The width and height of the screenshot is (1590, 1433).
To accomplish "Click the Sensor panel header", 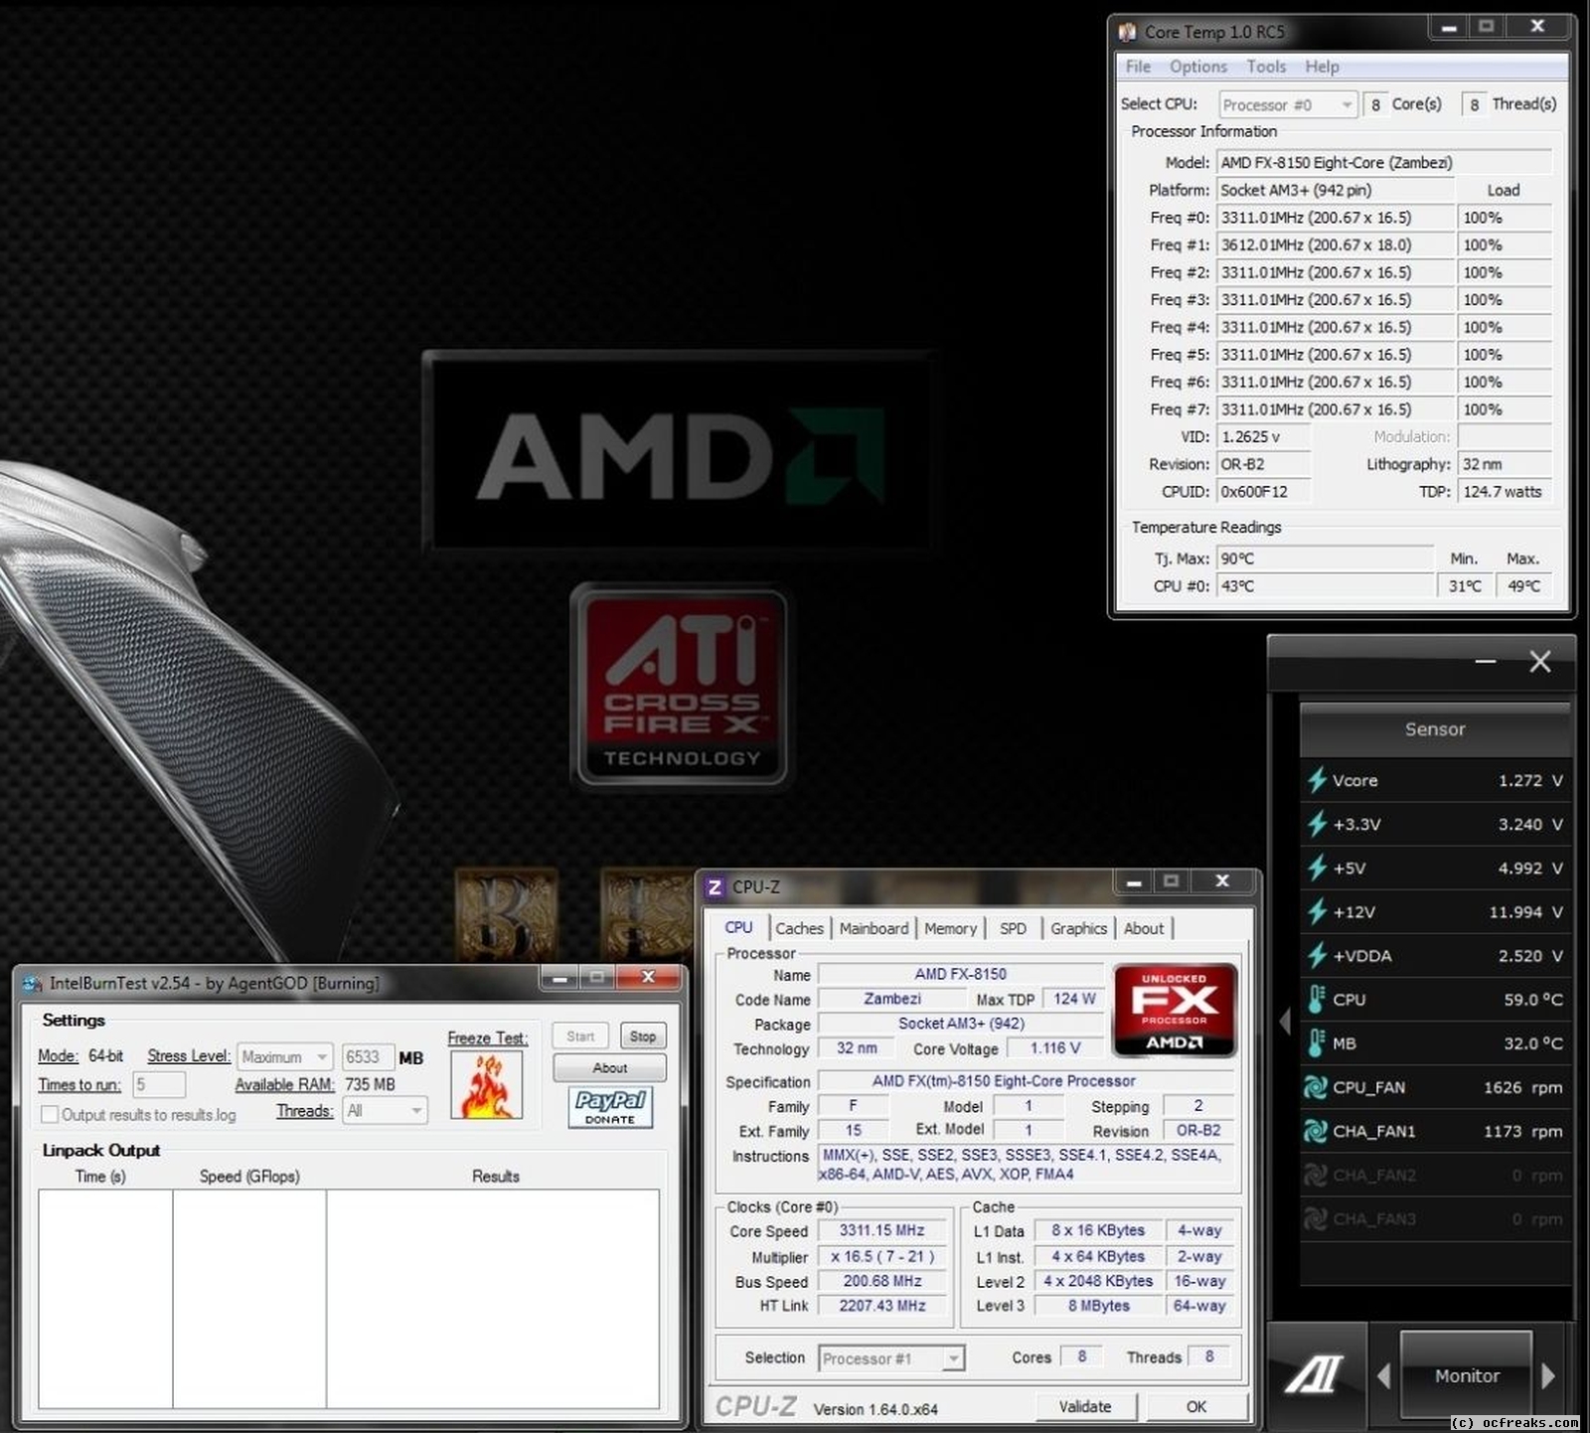I will pyautogui.click(x=1434, y=728).
